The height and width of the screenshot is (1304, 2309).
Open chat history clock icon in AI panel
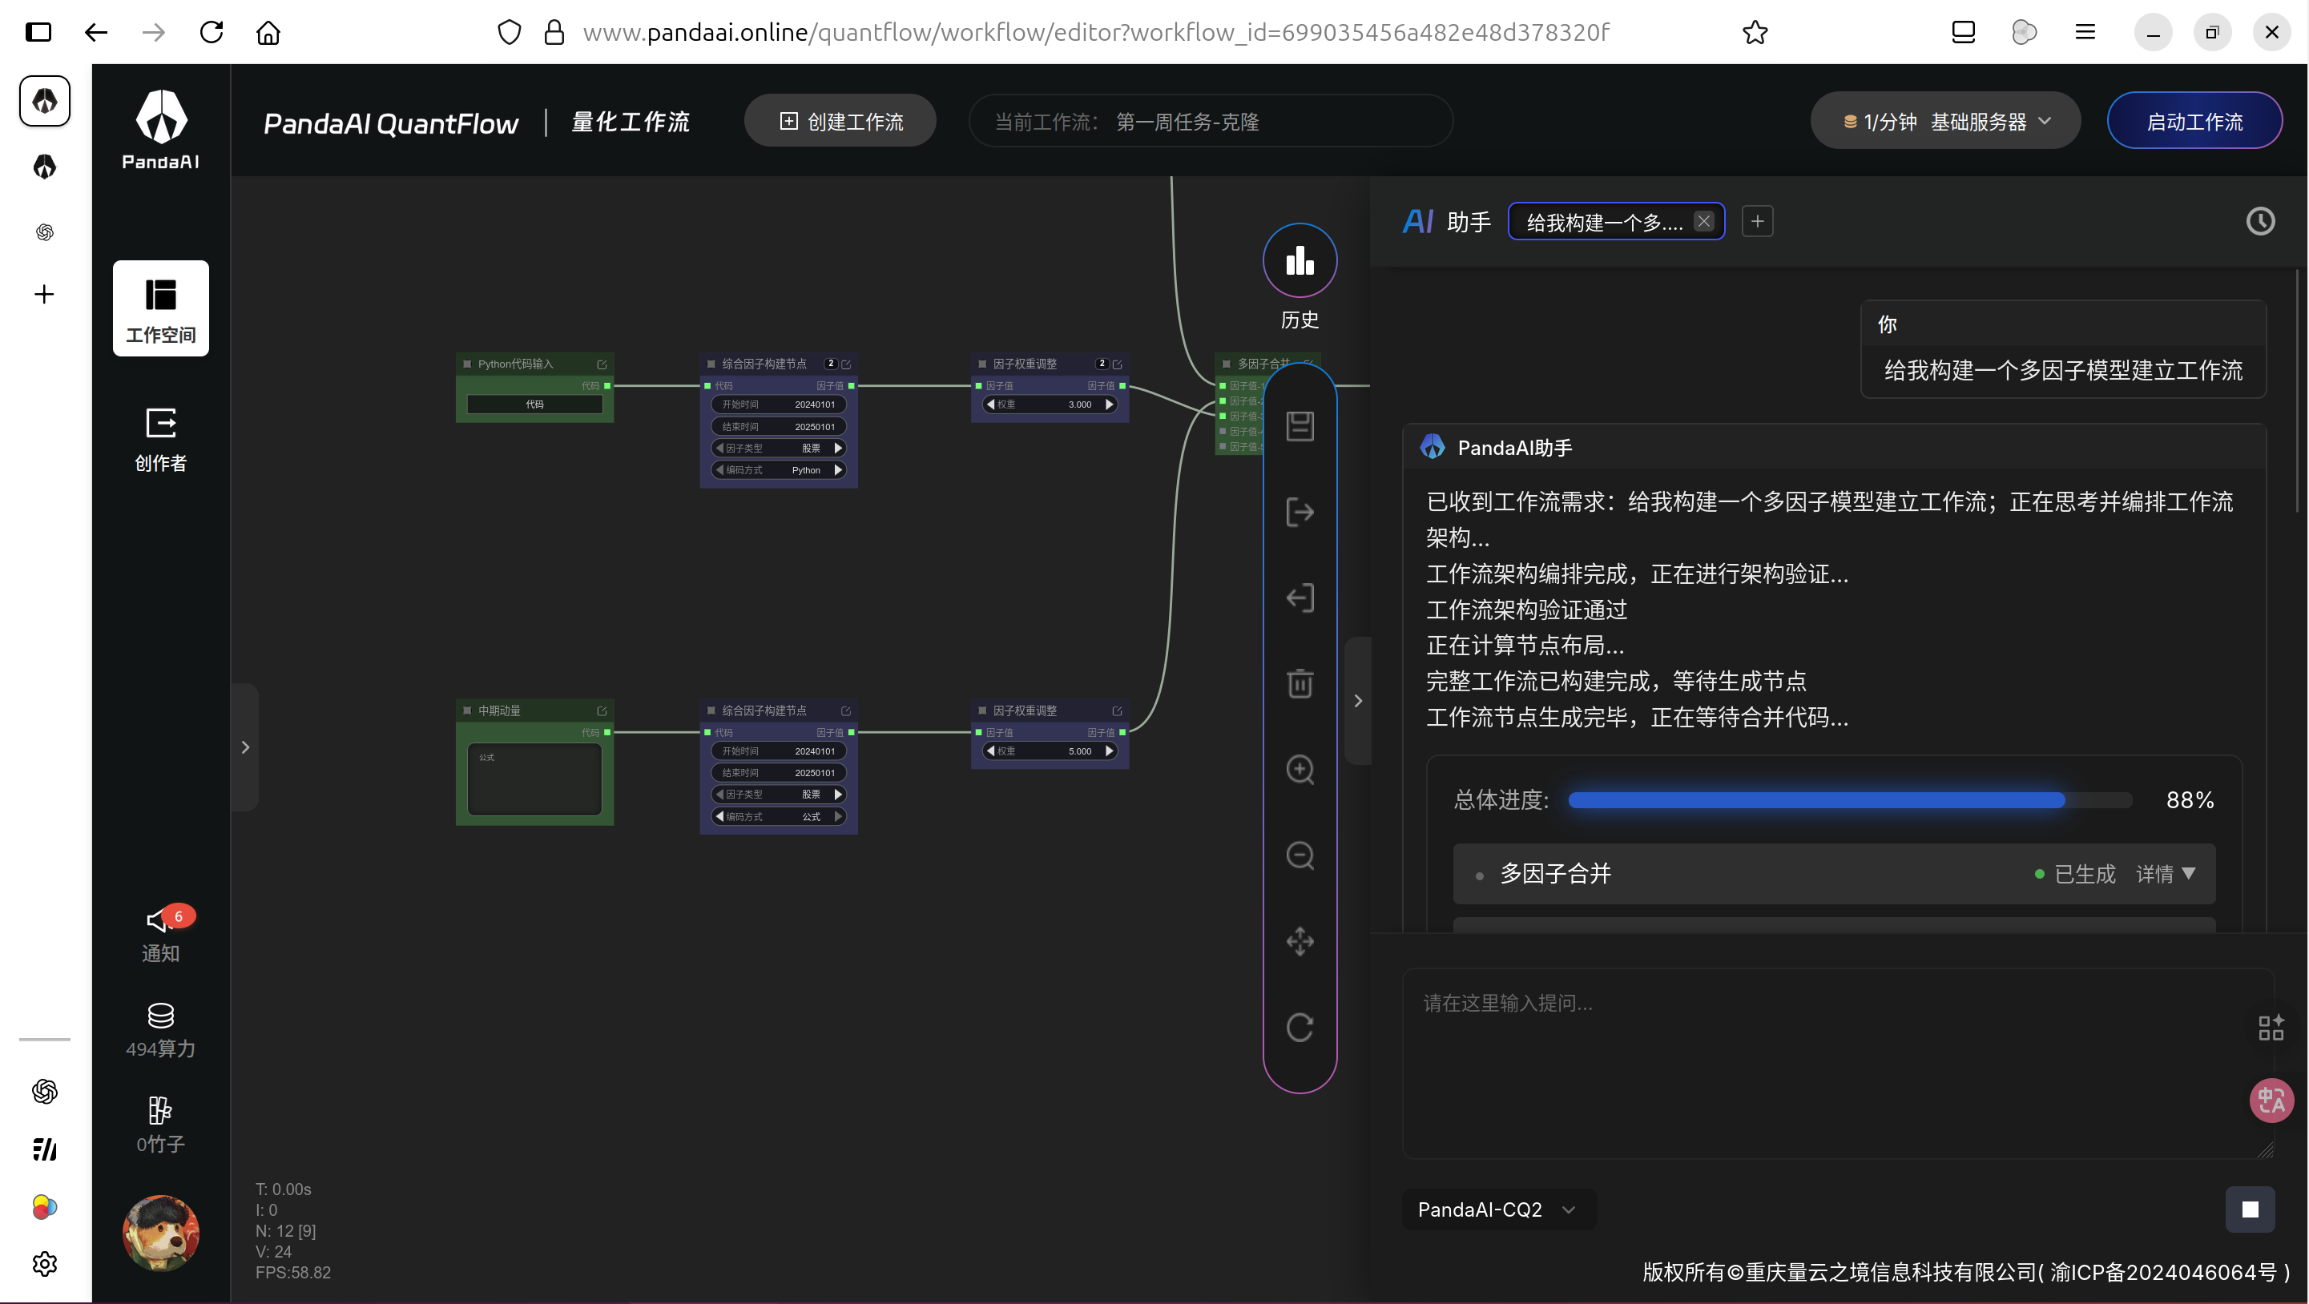click(x=2259, y=221)
